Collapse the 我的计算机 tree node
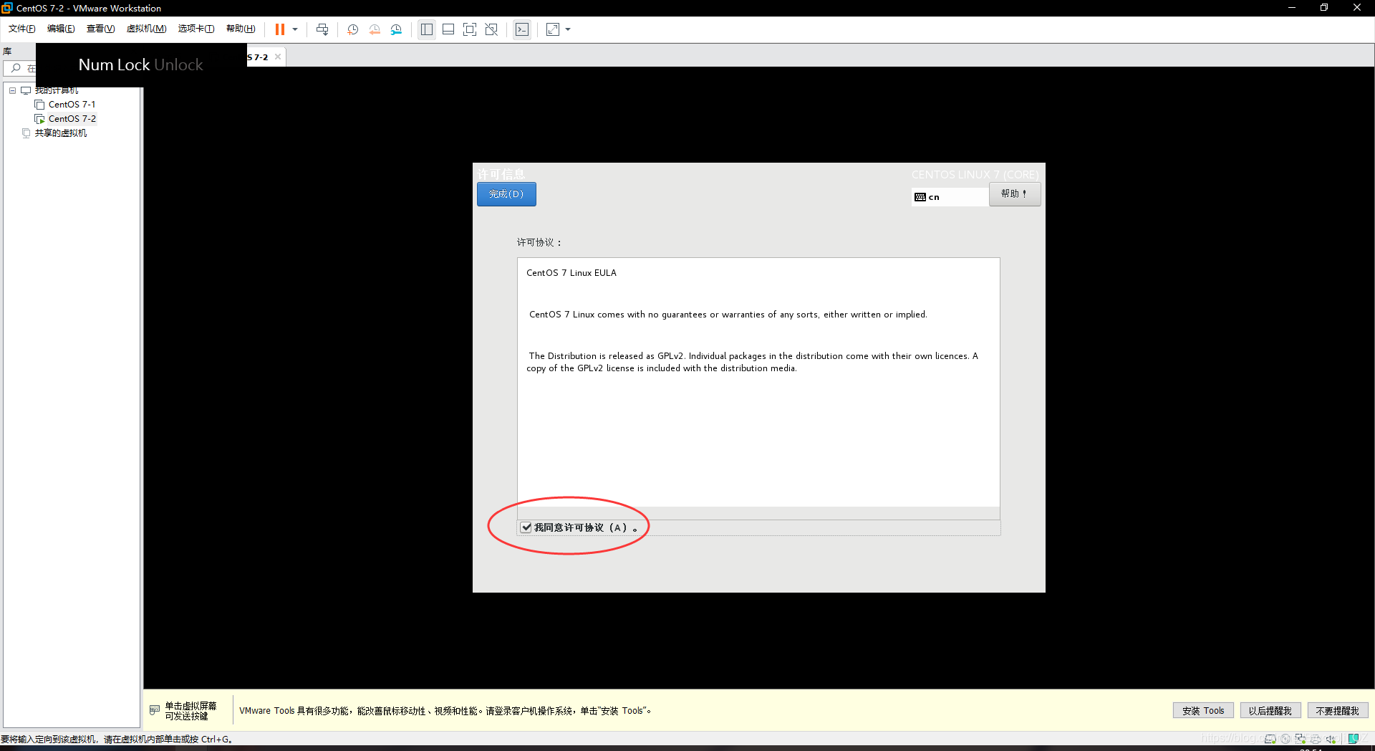The height and width of the screenshot is (751, 1375). [12, 90]
